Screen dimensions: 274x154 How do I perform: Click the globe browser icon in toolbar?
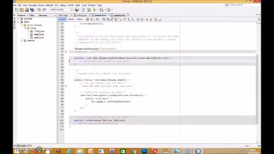(x=77, y=10)
